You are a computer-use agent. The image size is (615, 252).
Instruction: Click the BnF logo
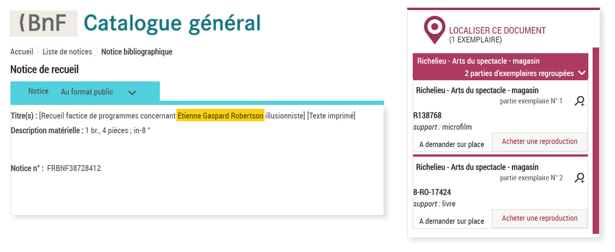point(43,23)
